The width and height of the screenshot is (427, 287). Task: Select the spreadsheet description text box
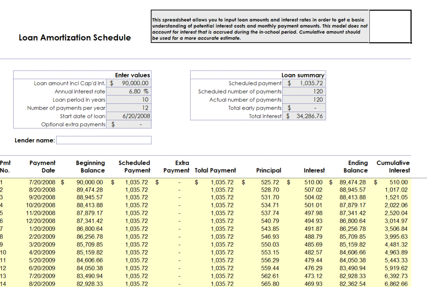260,26
